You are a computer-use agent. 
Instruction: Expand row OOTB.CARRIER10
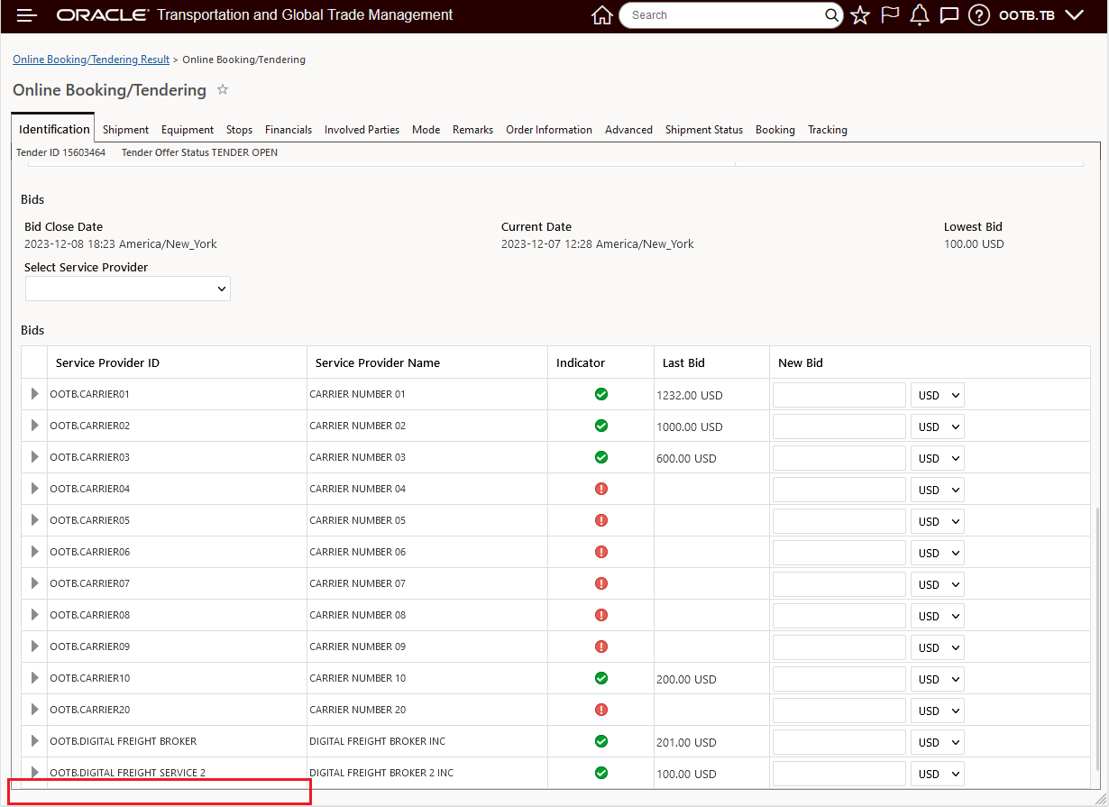pyautogui.click(x=35, y=678)
